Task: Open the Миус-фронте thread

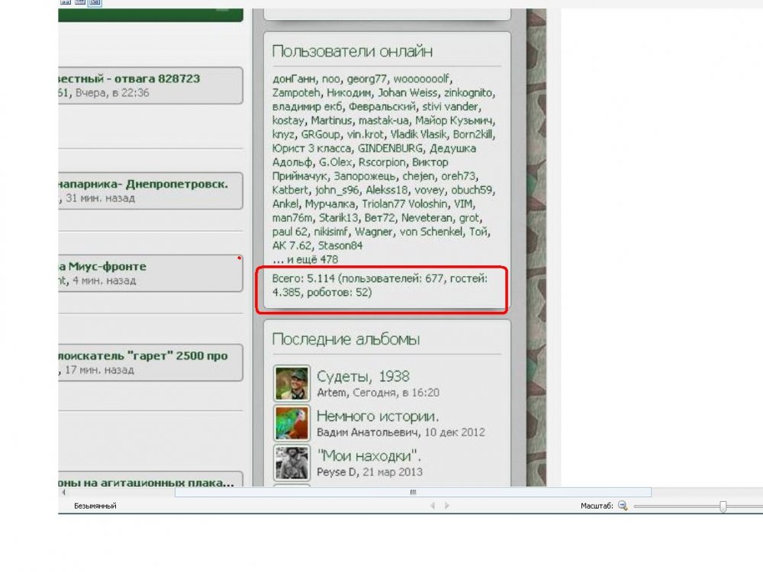Action: pos(103,266)
